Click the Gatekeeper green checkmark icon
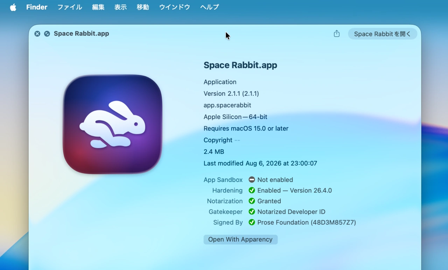The image size is (448, 270). click(x=252, y=212)
